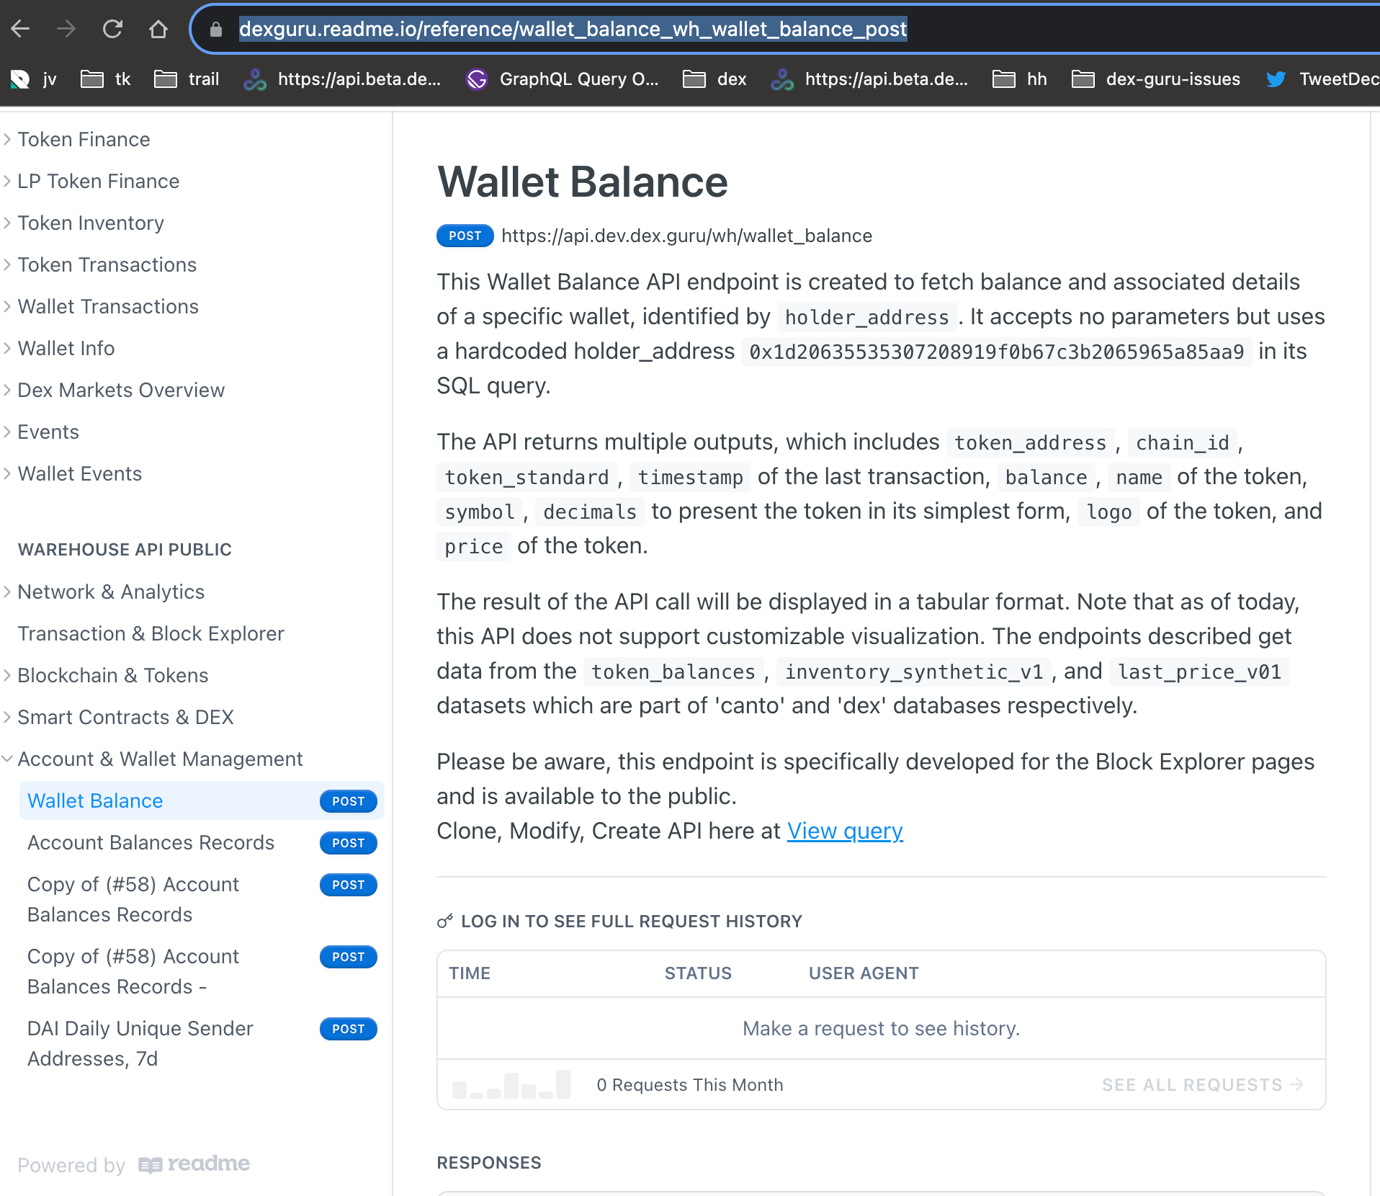Open the TweetDeck bookmark
This screenshot has height=1196, width=1380.
[1322, 79]
